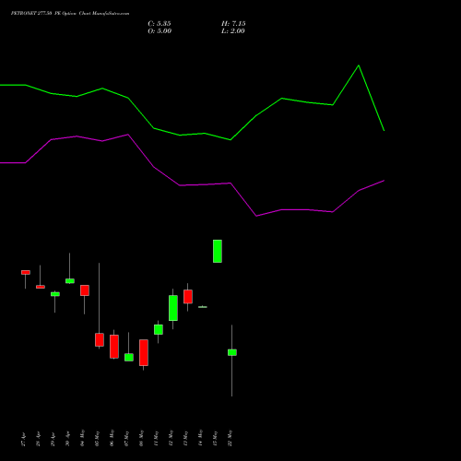Viewport: 461px width, 461px height.
Task: Click the "08 May" date label
Action: (x=142, y=438)
